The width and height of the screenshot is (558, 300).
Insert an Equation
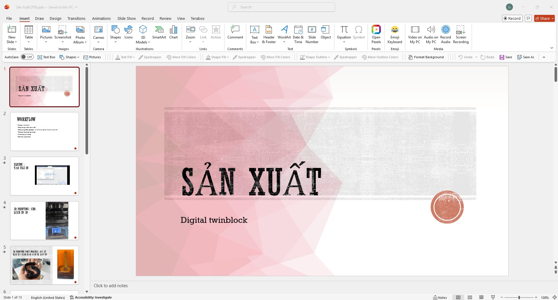coord(344,34)
